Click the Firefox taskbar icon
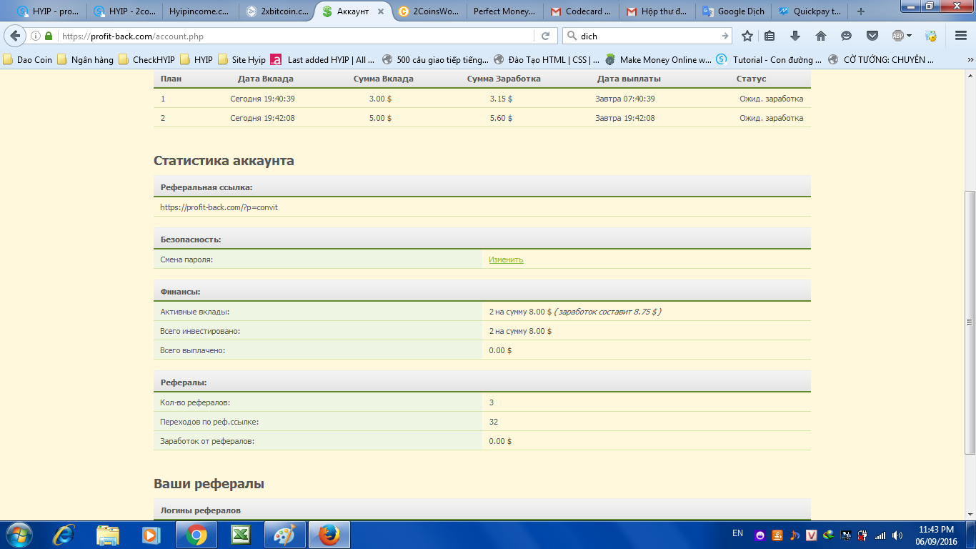Image resolution: width=976 pixels, height=549 pixels. click(x=329, y=534)
